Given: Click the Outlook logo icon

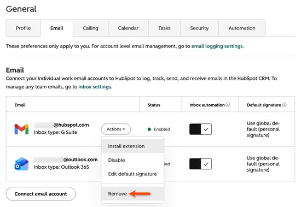Looking at the screenshot, I should (21, 164).
